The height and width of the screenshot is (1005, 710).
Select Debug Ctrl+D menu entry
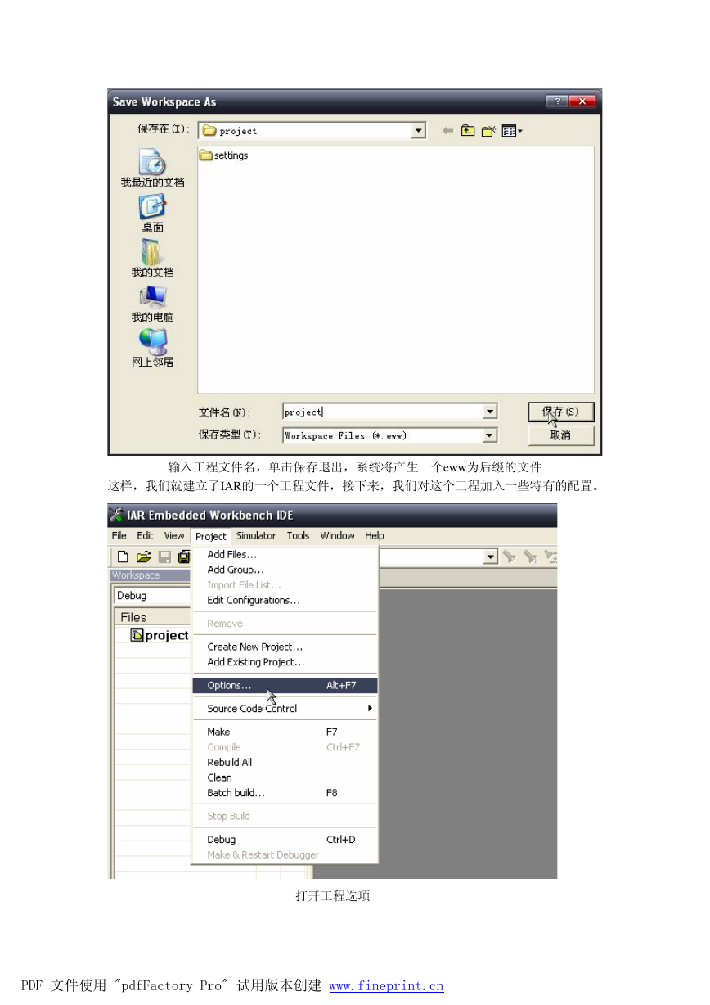(284, 840)
